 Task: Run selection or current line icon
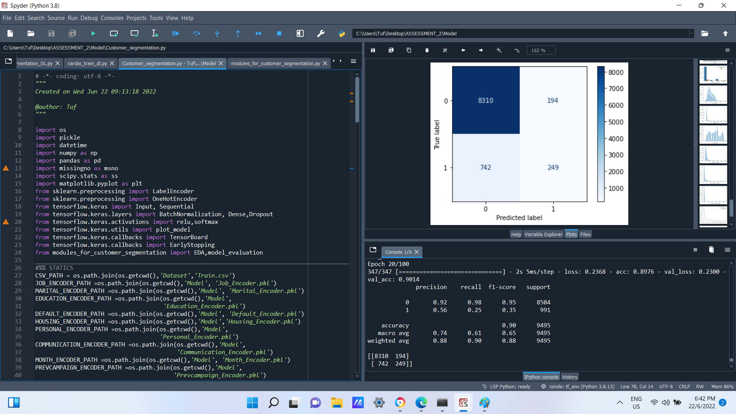pyautogui.click(x=155, y=34)
